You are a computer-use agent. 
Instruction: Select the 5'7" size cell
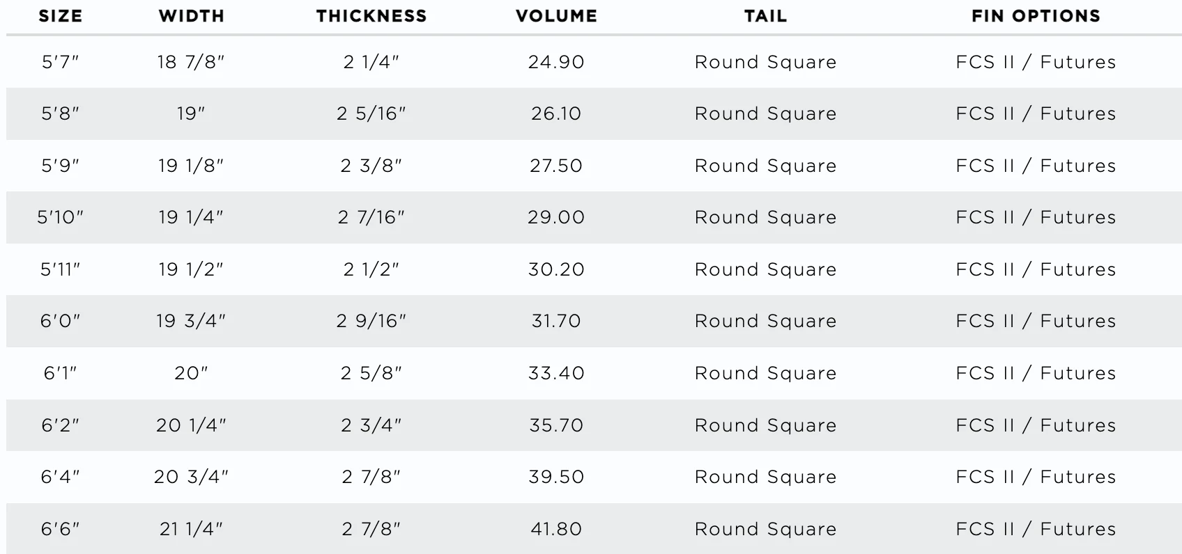[x=61, y=62]
